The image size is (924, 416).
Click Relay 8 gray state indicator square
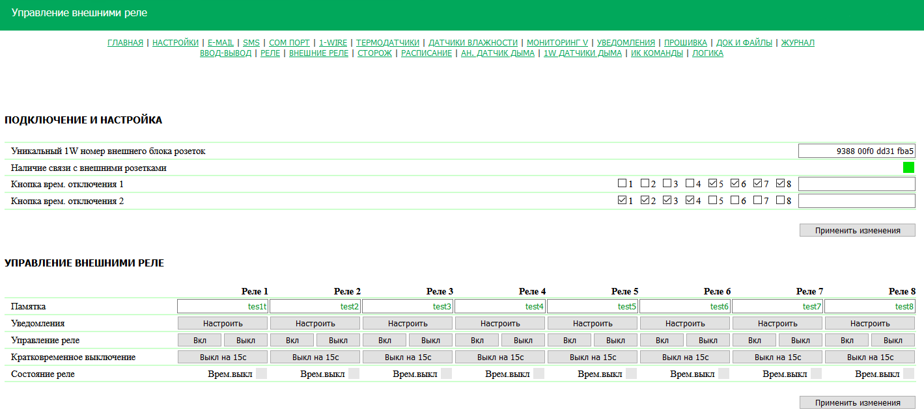[908, 374]
